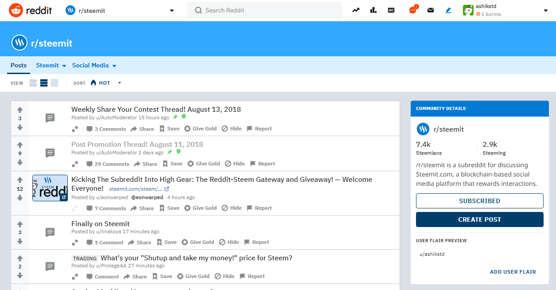Report the Post Promotion Thread post
The height and width of the screenshot is (290, 556).
click(x=262, y=164)
